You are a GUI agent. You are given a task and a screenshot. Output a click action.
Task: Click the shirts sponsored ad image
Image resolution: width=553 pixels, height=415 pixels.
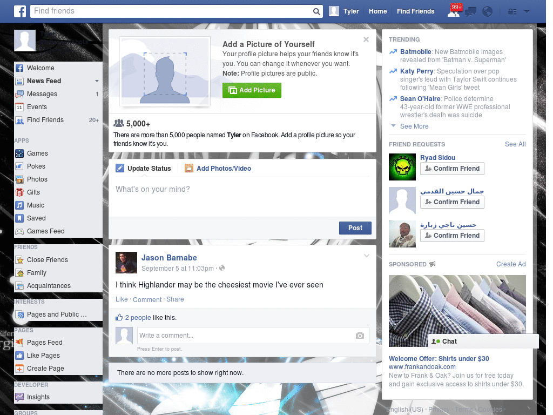(457, 311)
